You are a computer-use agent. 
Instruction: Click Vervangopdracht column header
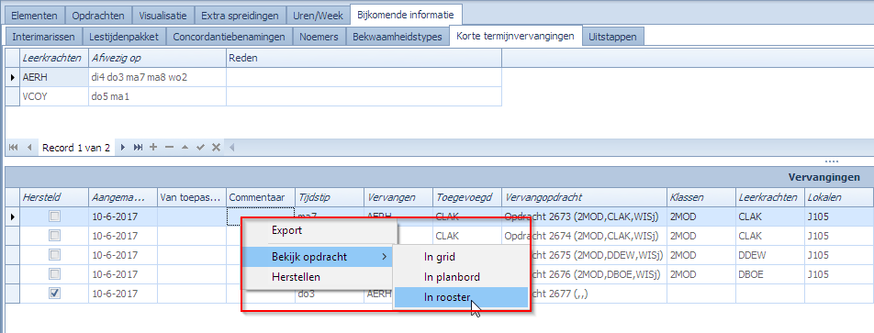[x=584, y=197]
